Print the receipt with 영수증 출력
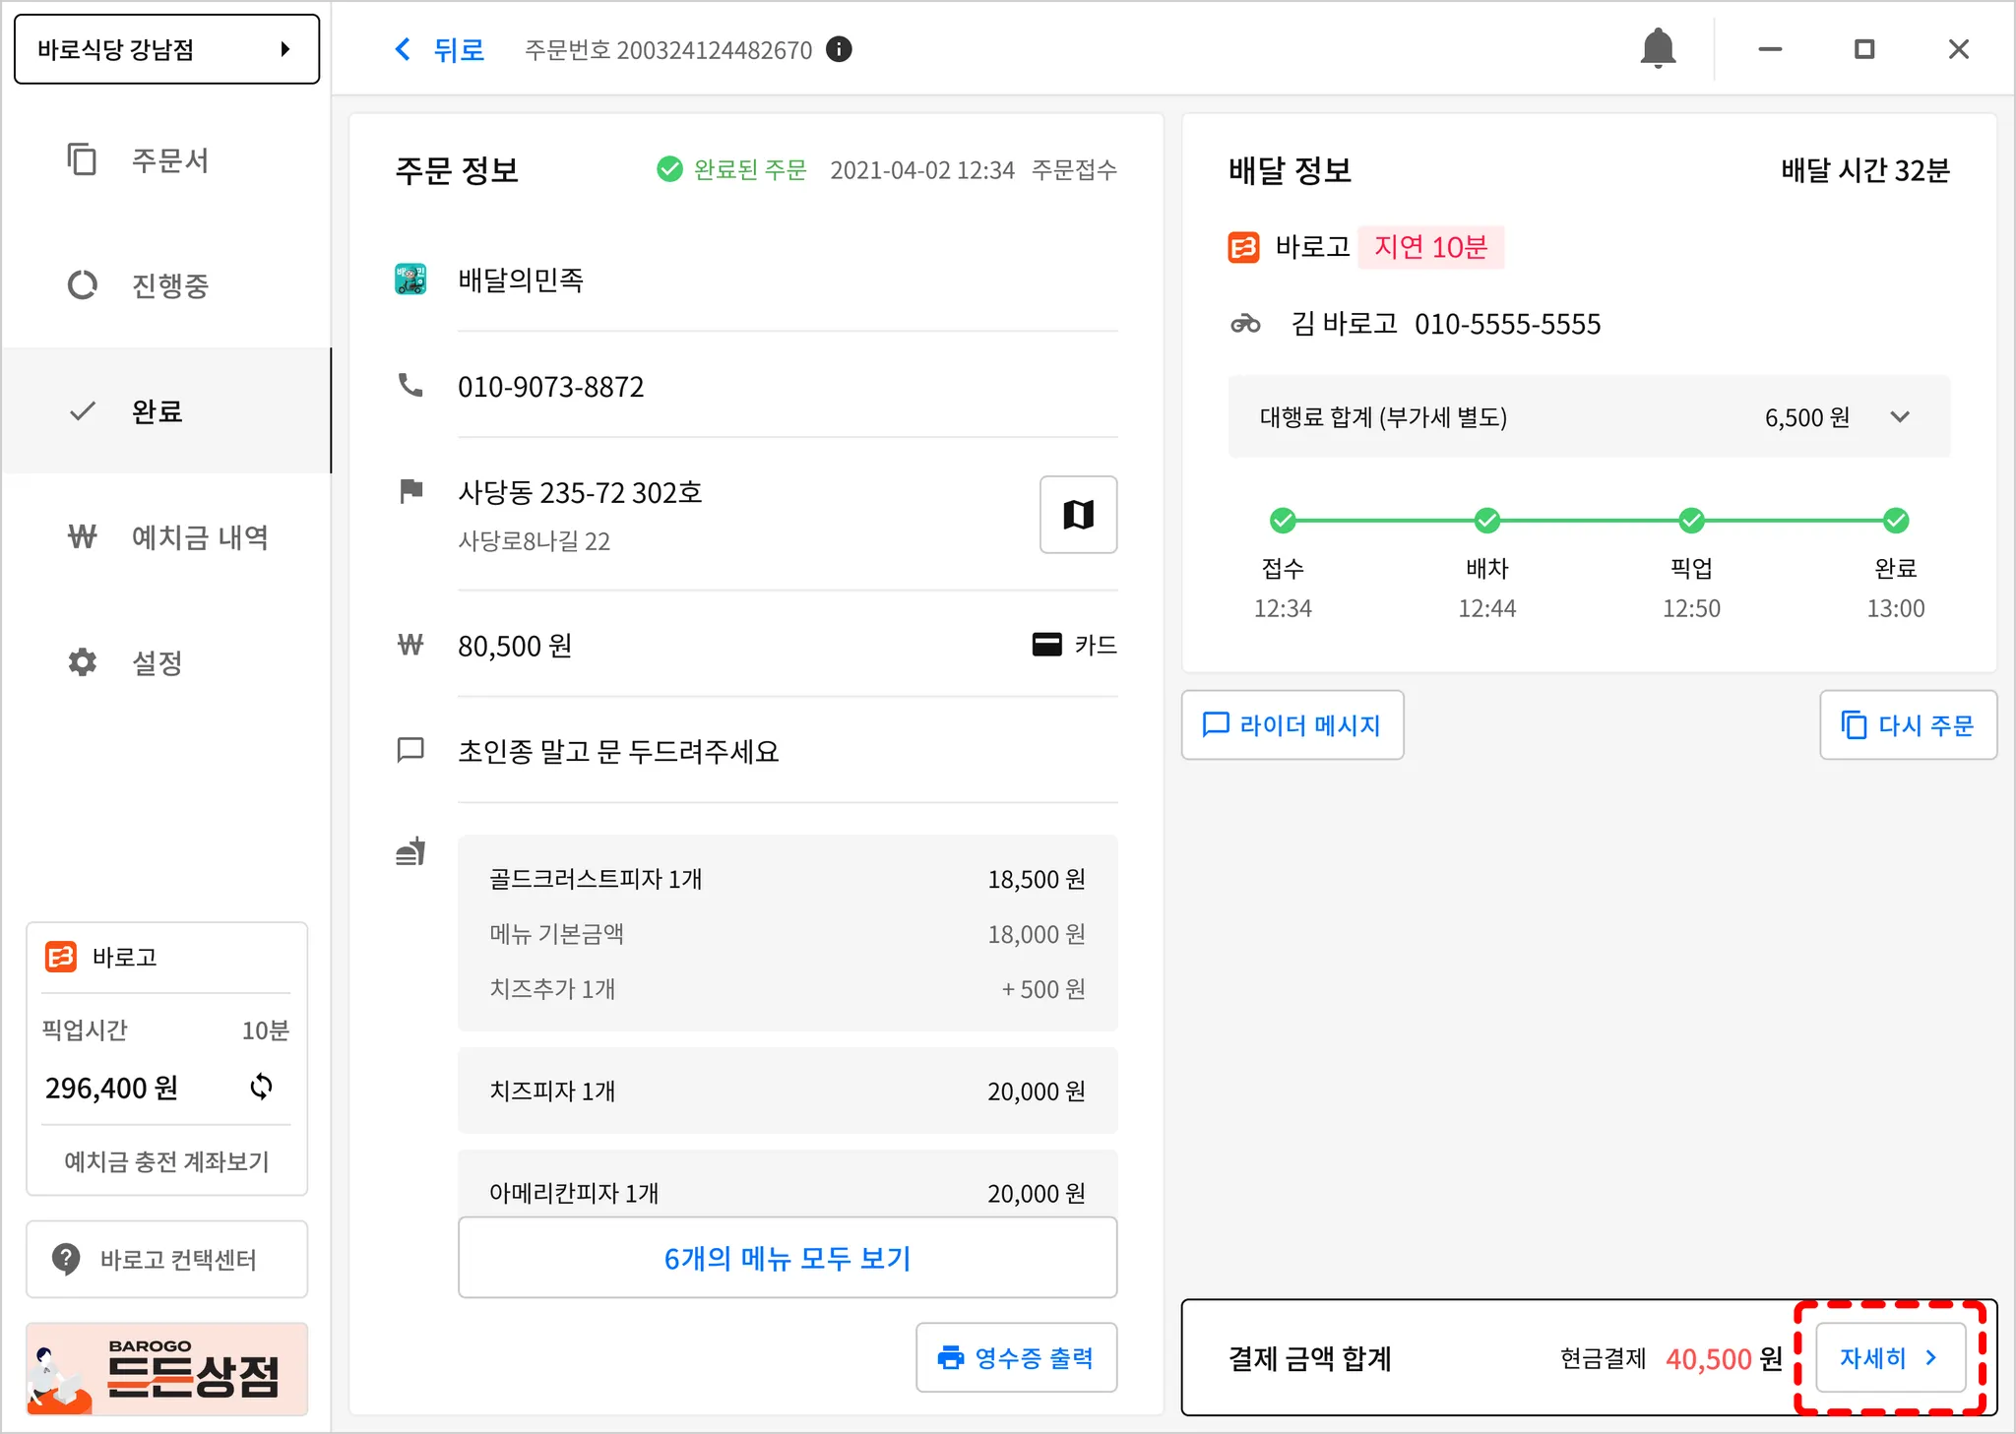The width and height of the screenshot is (2016, 1434). coord(1016,1358)
